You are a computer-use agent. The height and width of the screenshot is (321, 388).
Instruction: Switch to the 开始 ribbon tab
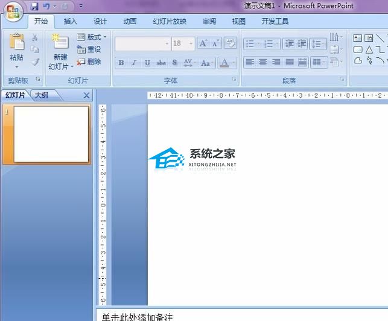(x=41, y=22)
